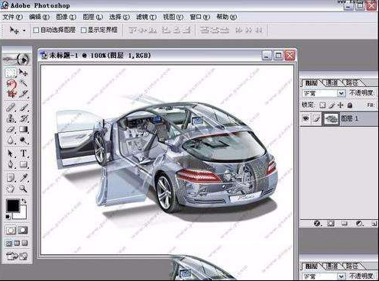The image size is (379, 281).
Task: Open the 编辑 menu
Action: click(x=39, y=17)
